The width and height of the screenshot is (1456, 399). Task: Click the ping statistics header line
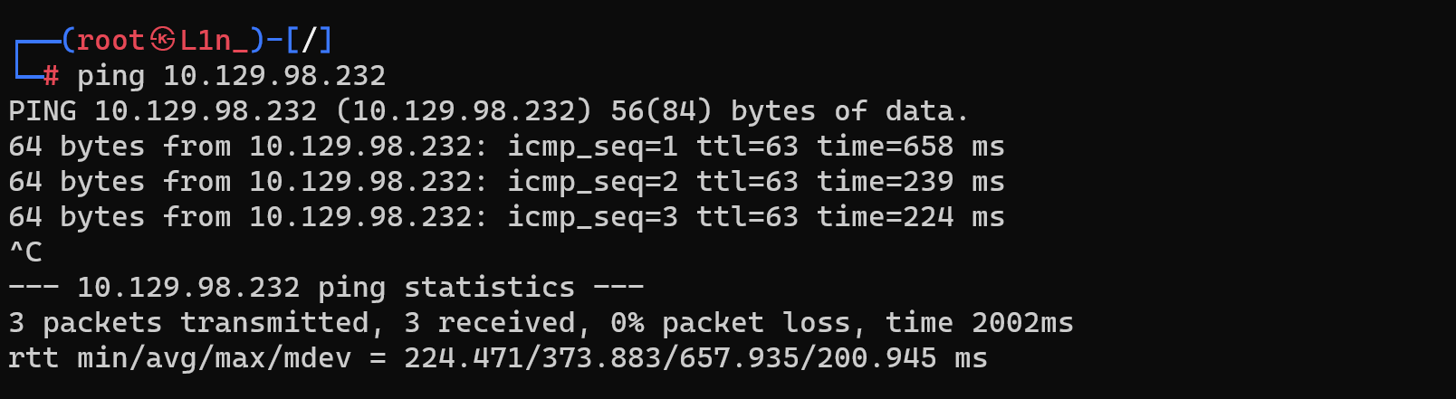326,288
